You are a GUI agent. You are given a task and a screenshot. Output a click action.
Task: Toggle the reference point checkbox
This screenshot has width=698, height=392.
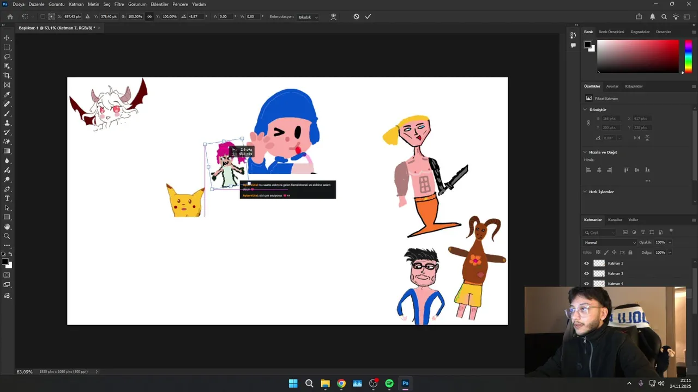43,17
